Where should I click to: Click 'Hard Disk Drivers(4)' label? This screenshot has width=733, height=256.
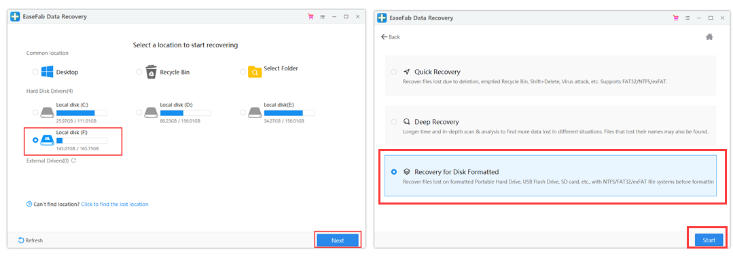[x=50, y=91]
